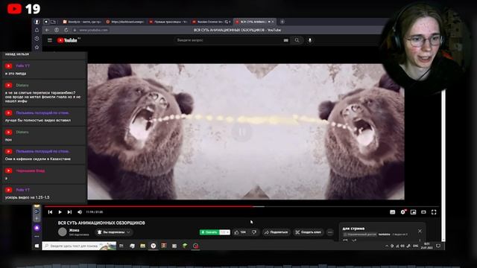Click the page vertical scrollbar
This screenshot has width=477, height=268.
point(443,165)
